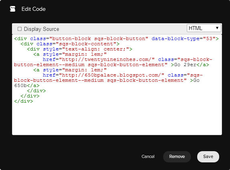Click the Cancel link
Image resolution: width=230 pixels, height=170 pixels.
click(148, 156)
